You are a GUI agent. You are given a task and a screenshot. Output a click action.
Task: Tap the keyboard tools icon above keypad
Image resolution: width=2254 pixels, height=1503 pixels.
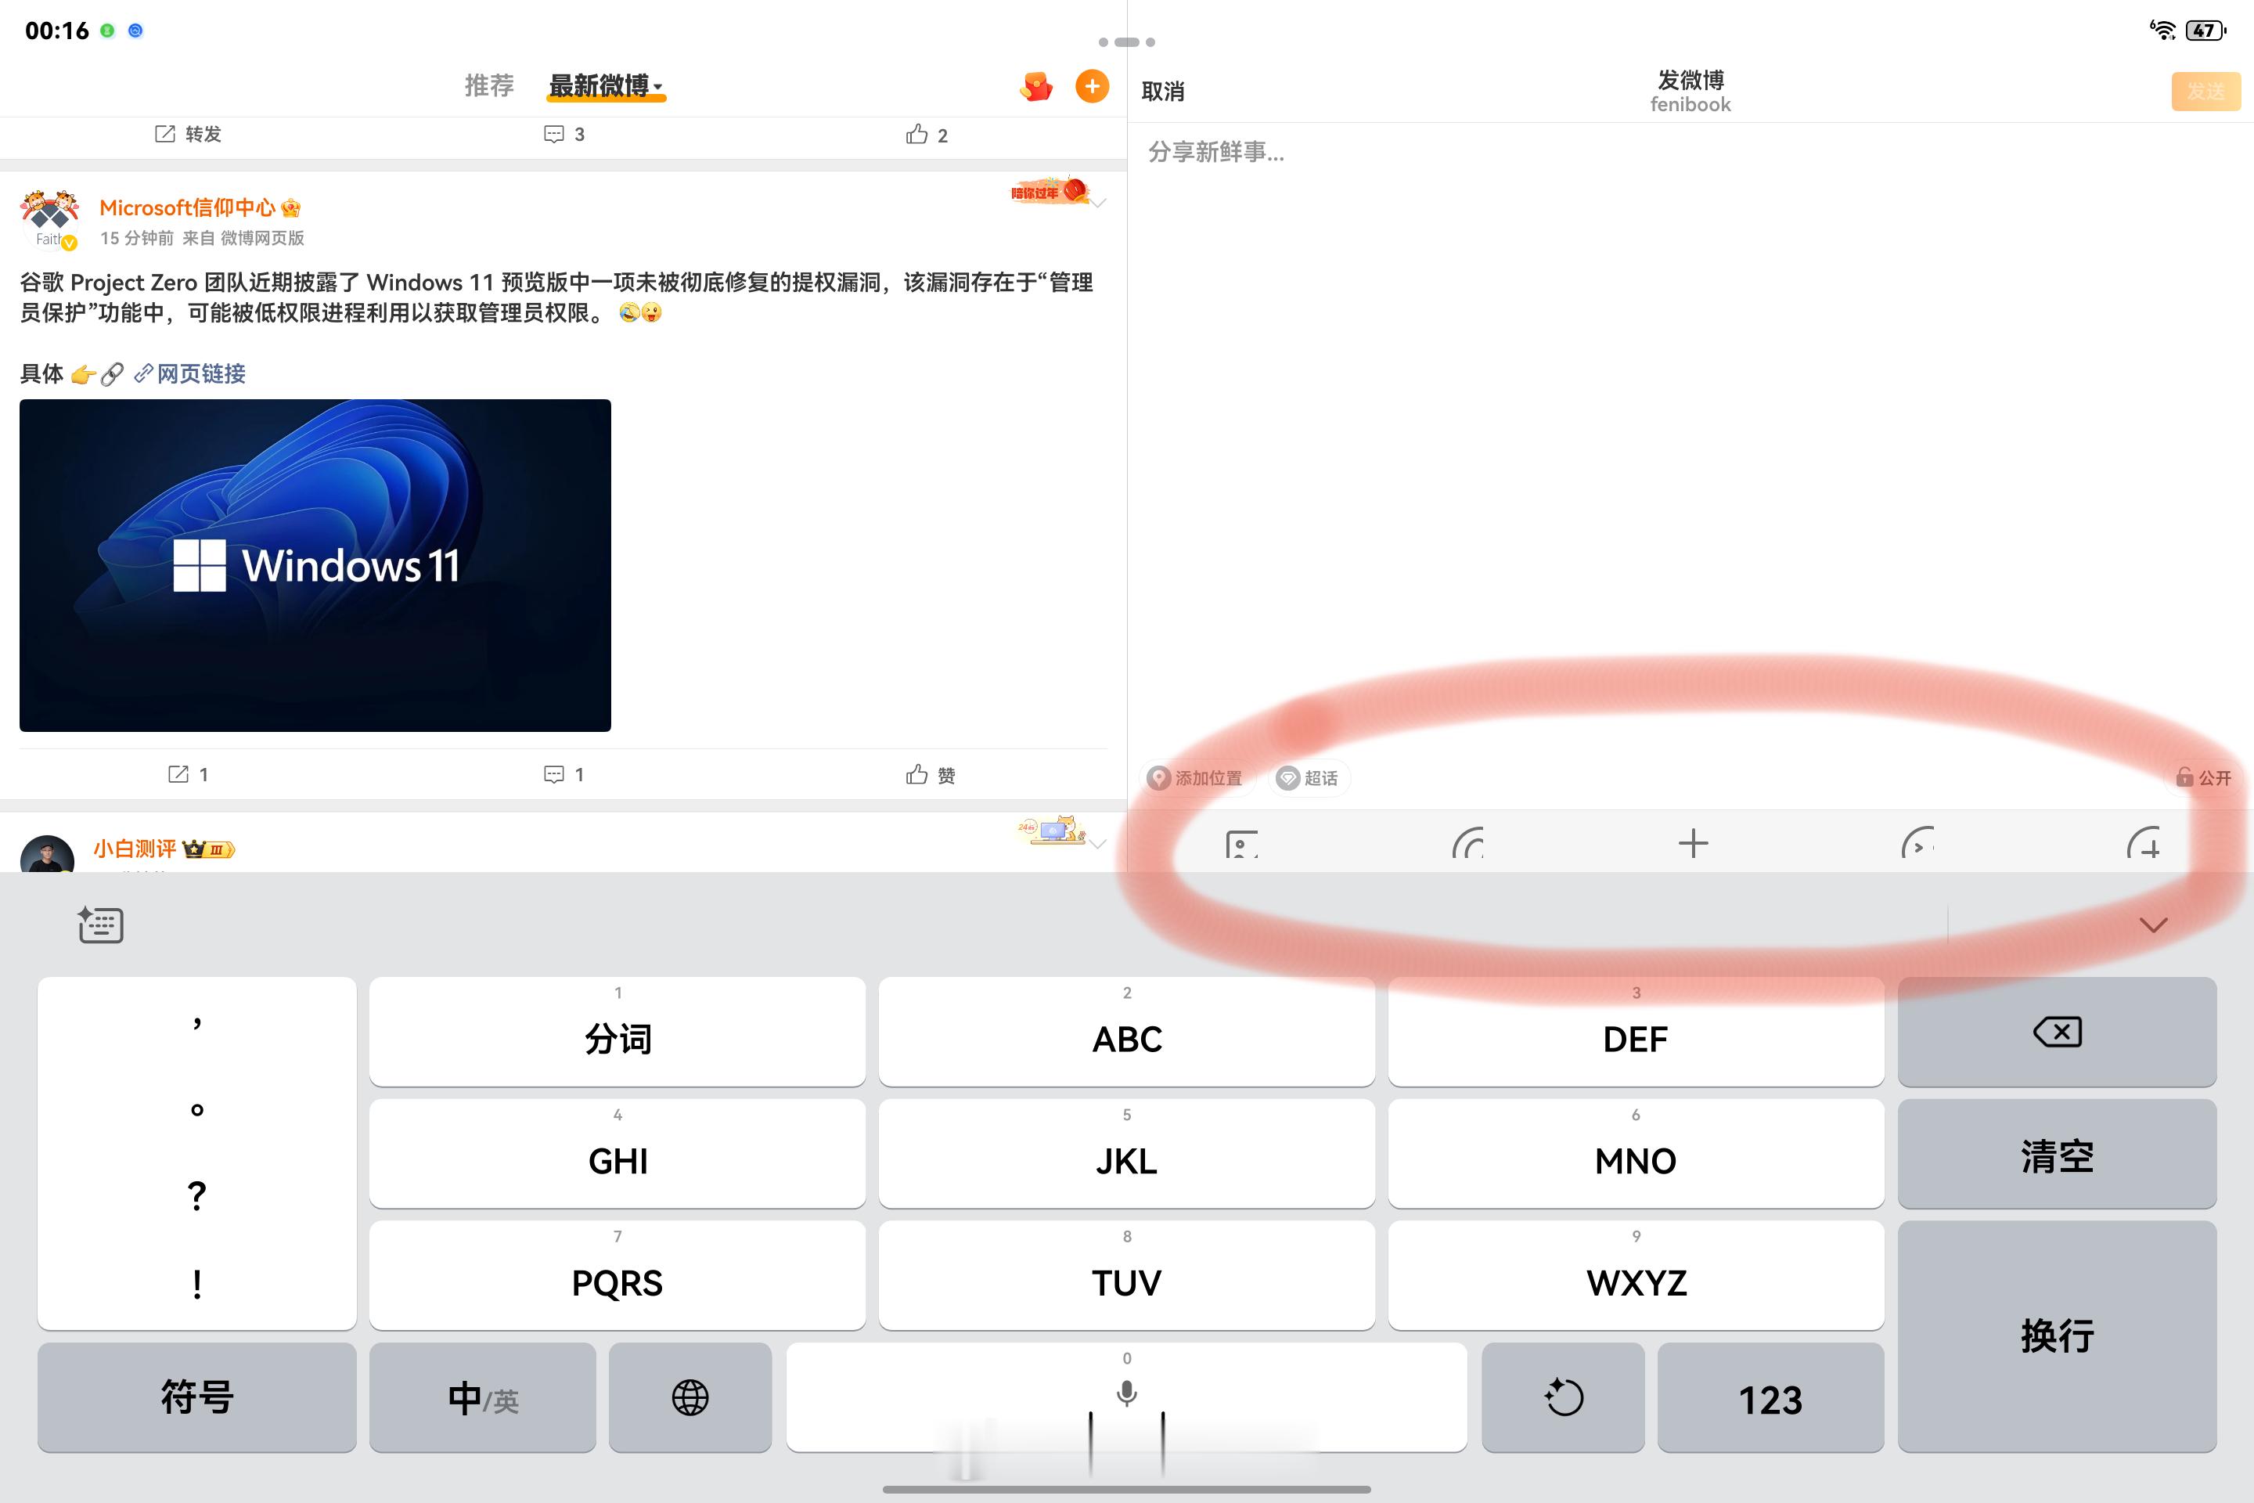pyautogui.click(x=101, y=925)
